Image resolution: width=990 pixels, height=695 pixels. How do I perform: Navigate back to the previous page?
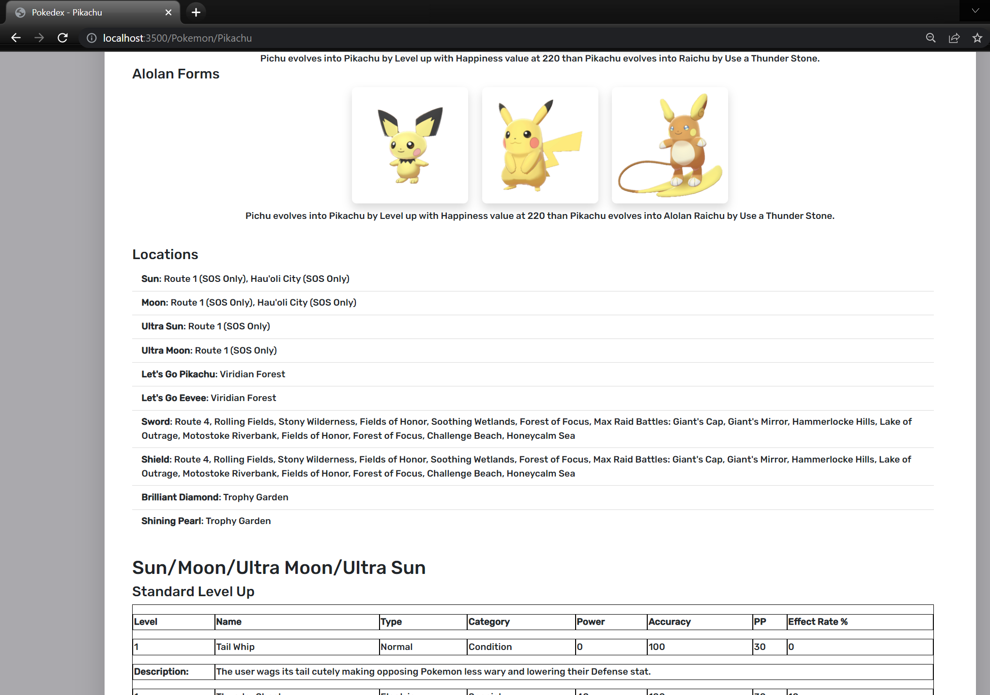(16, 38)
